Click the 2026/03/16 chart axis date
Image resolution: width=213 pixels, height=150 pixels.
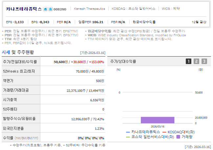click(158, 126)
